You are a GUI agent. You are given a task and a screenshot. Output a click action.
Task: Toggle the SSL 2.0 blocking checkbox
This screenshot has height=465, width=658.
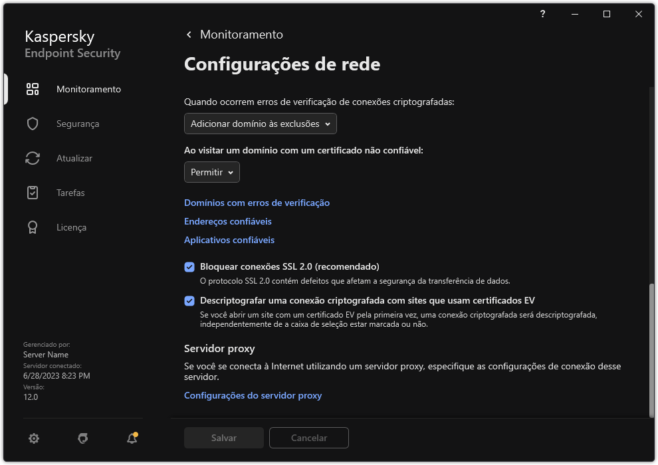tap(189, 266)
